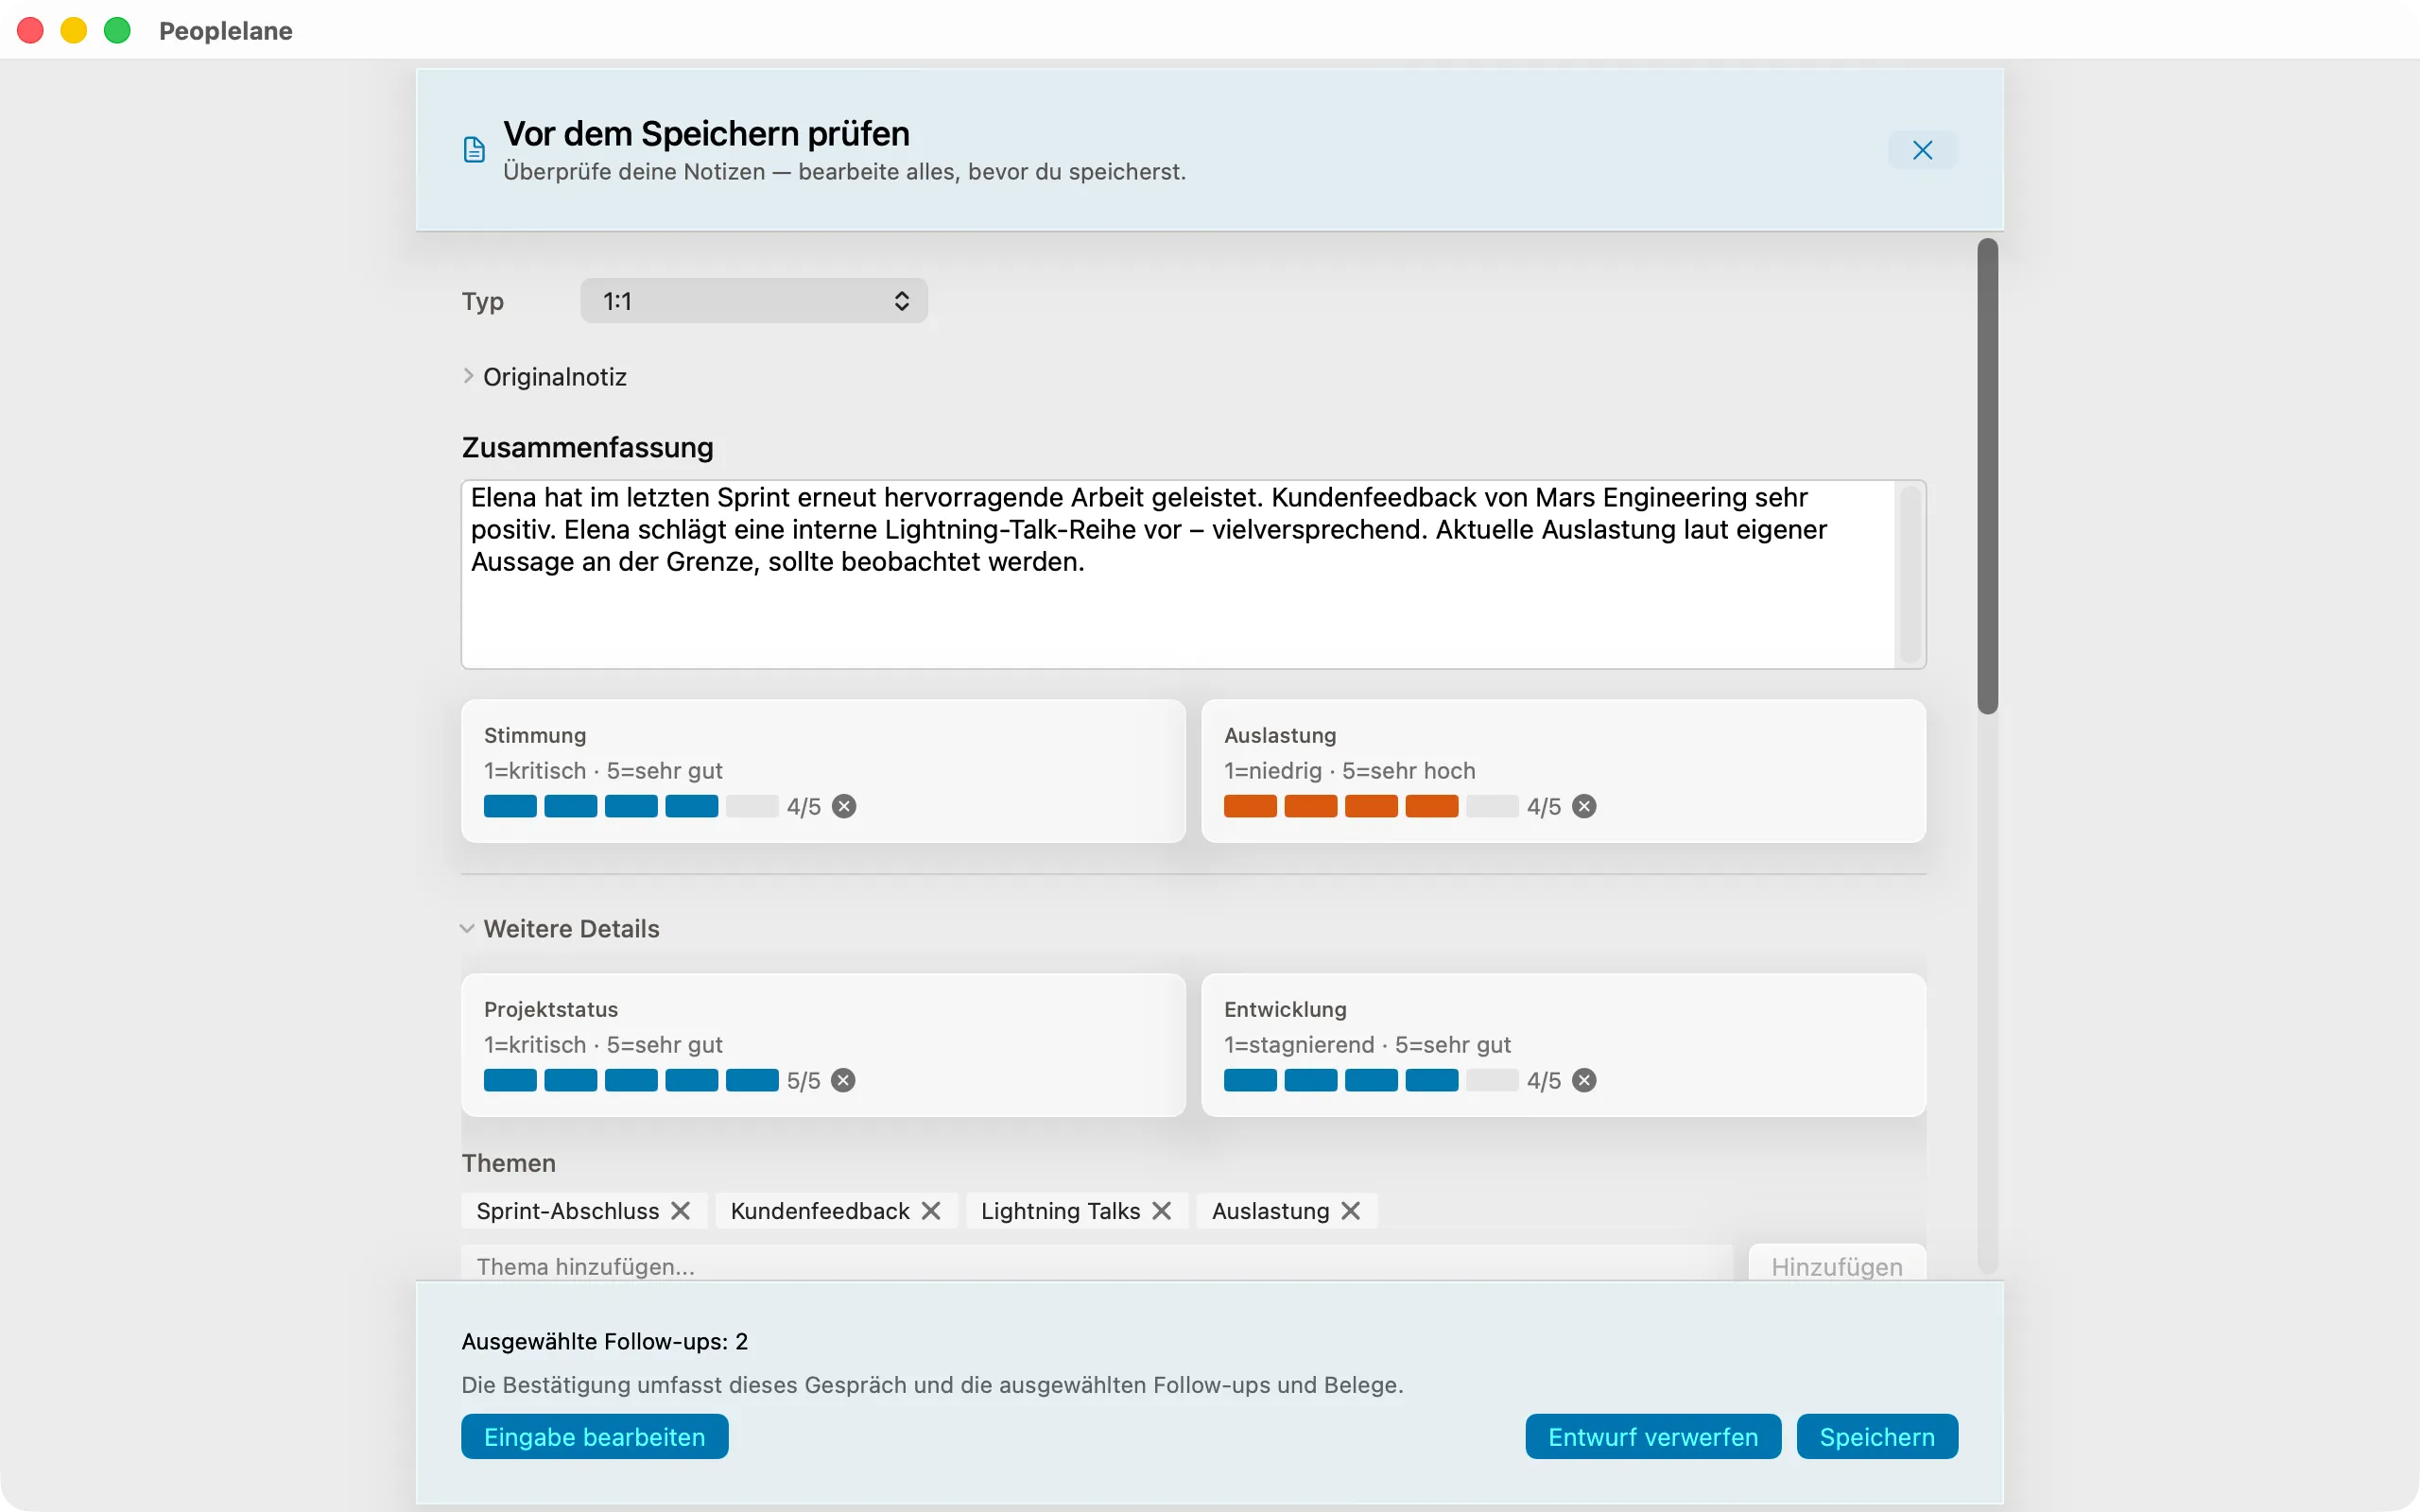Screen dimensions: 2420x1512
Task: Click the Lightning Talks tag label
Action: coord(1060,1211)
